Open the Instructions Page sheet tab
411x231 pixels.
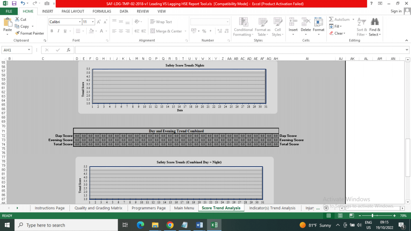[50, 208]
